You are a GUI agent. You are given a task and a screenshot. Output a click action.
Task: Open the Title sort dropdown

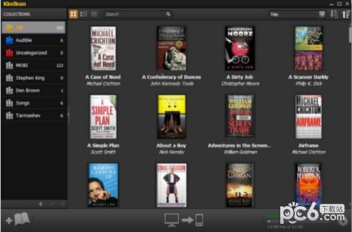[297, 14]
